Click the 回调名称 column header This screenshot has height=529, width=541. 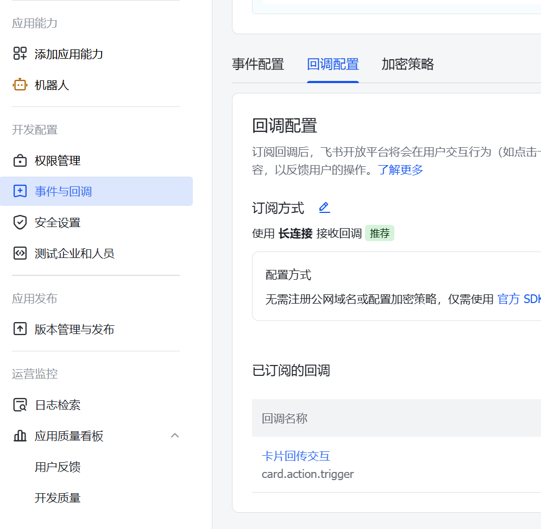point(285,418)
